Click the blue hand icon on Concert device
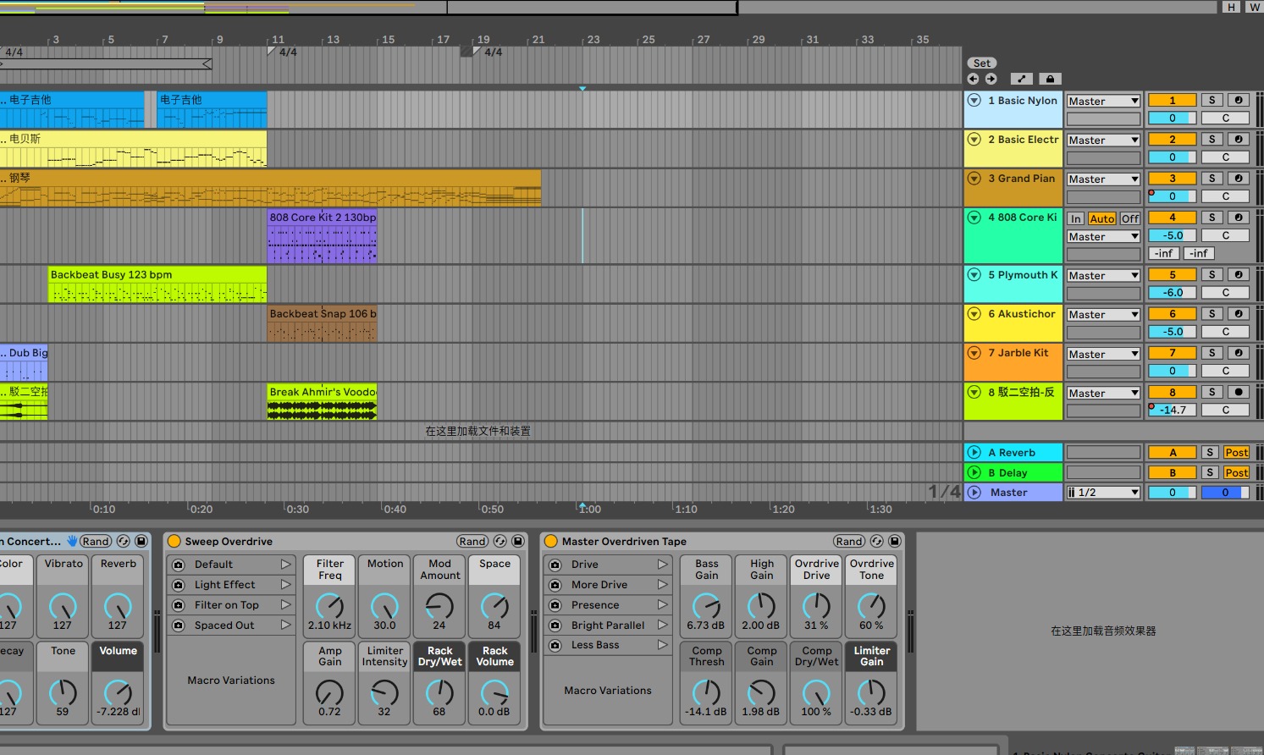1264x755 pixels. [x=72, y=541]
